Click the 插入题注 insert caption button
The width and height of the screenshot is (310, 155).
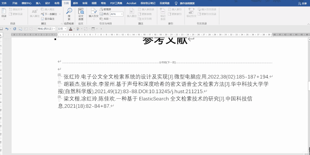coord(132,13)
